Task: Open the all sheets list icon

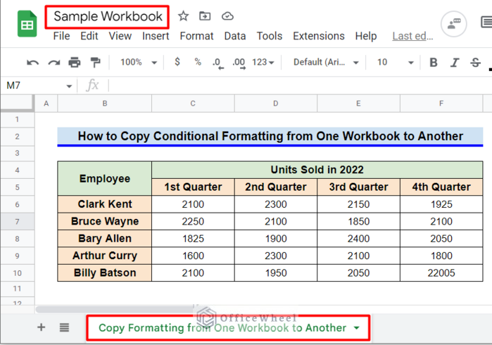Action: [x=64, y=327]
